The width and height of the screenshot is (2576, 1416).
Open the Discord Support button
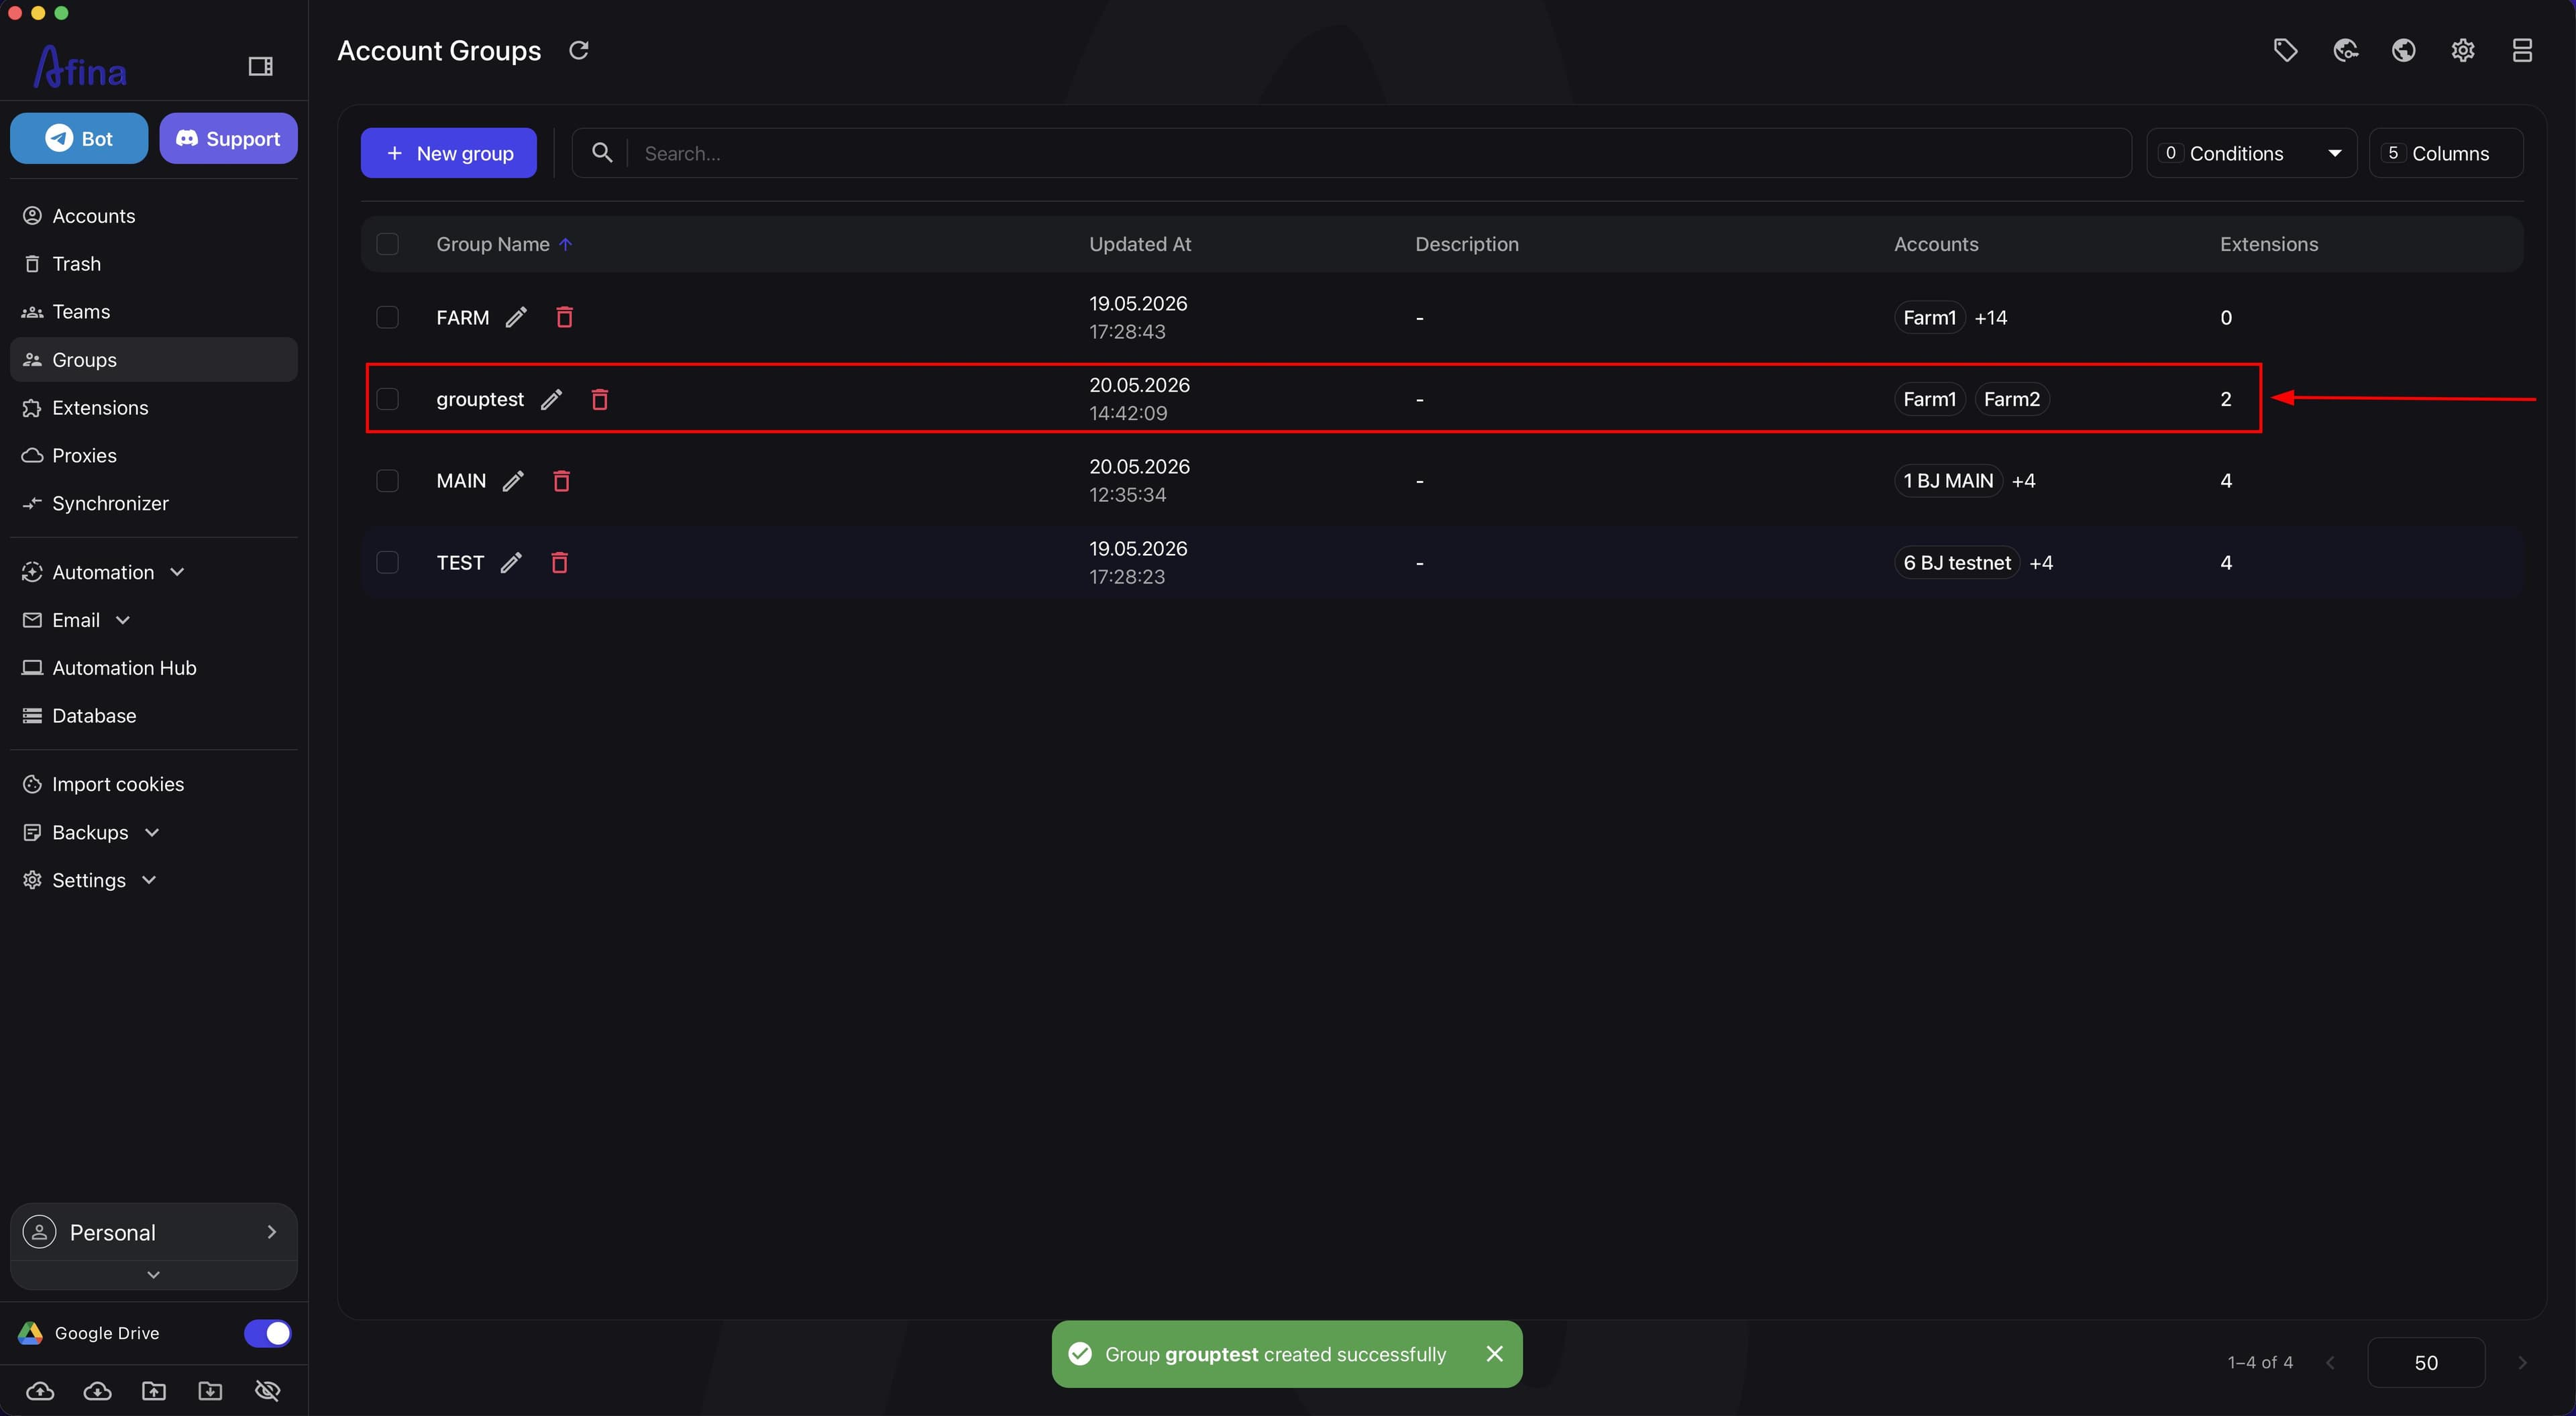(x=228, y=138)
